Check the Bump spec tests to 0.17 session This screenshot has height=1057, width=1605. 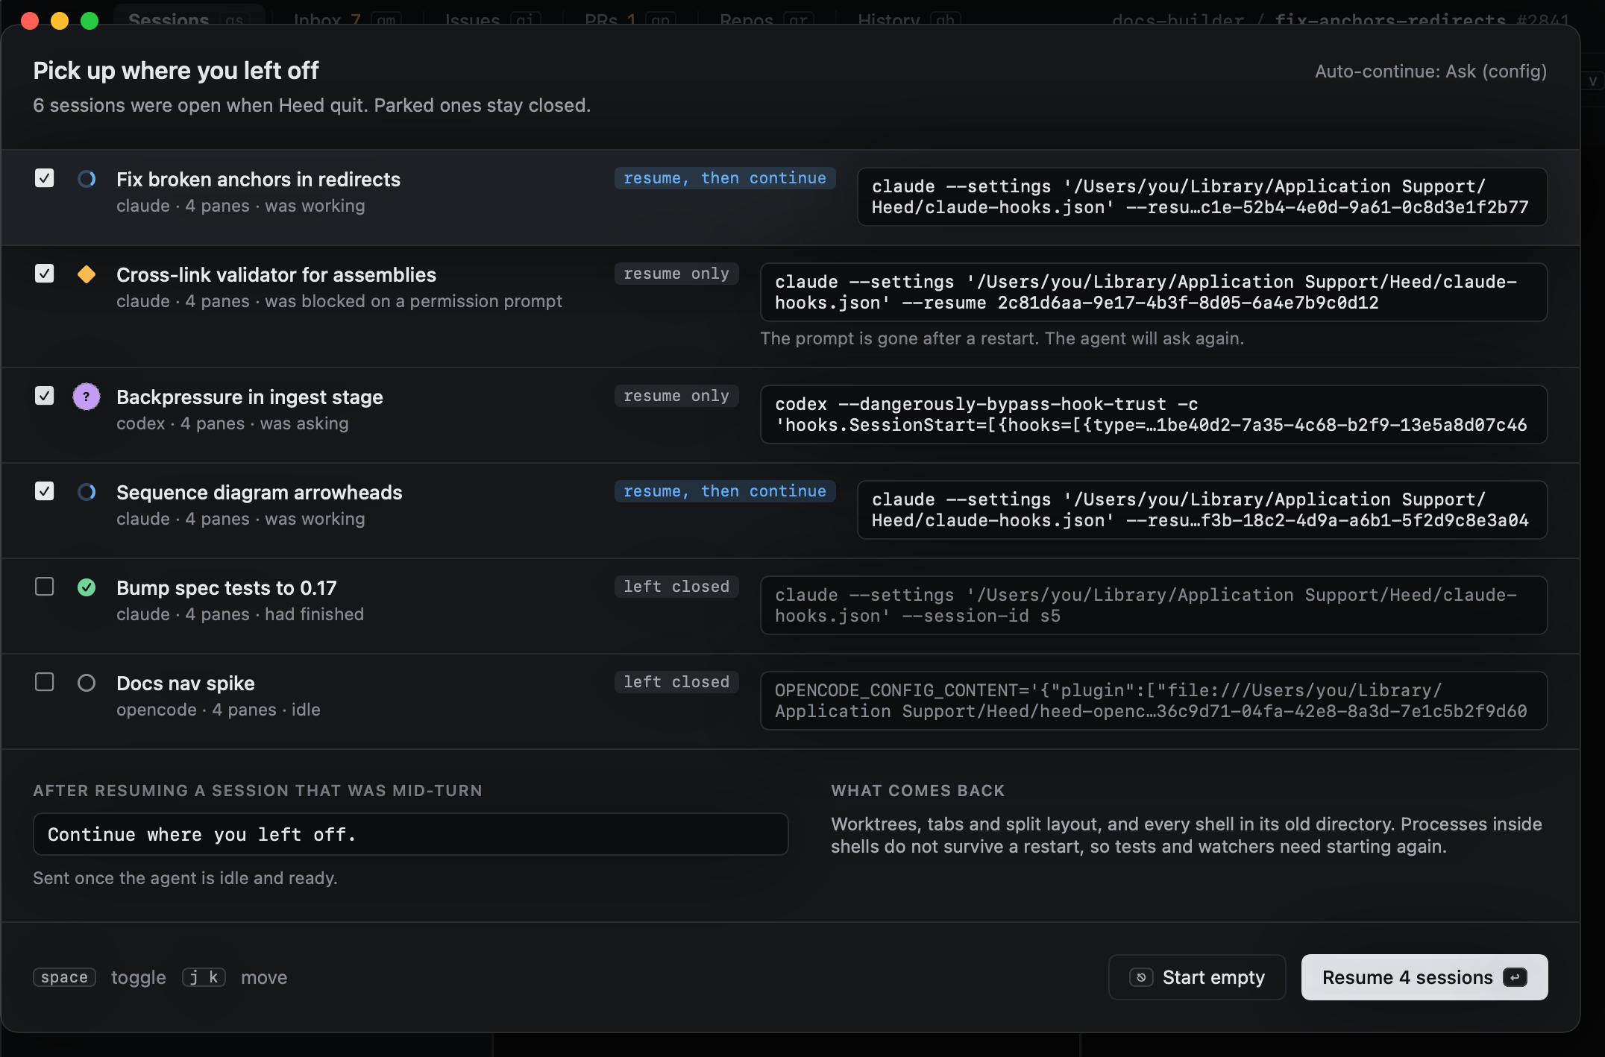[45, 587]
